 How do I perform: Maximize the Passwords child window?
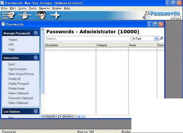click(x=155, y=24)
